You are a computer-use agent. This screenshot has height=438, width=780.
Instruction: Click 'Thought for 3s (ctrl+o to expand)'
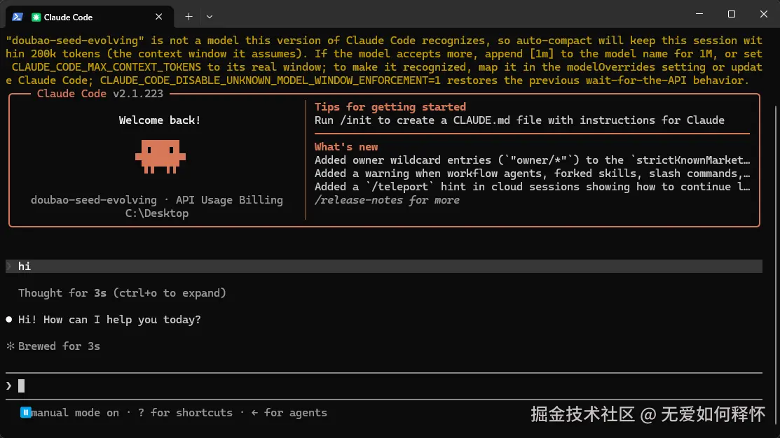[x=122, y=293]
